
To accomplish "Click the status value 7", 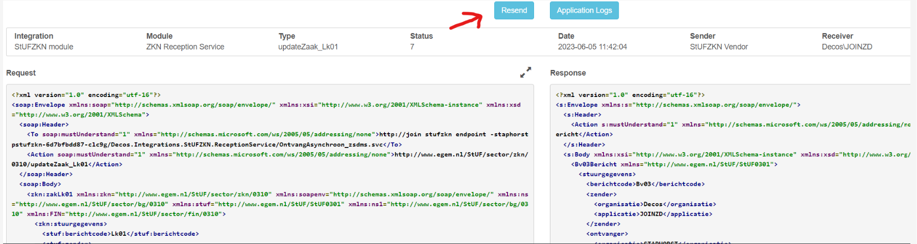I will click(412, 47).
